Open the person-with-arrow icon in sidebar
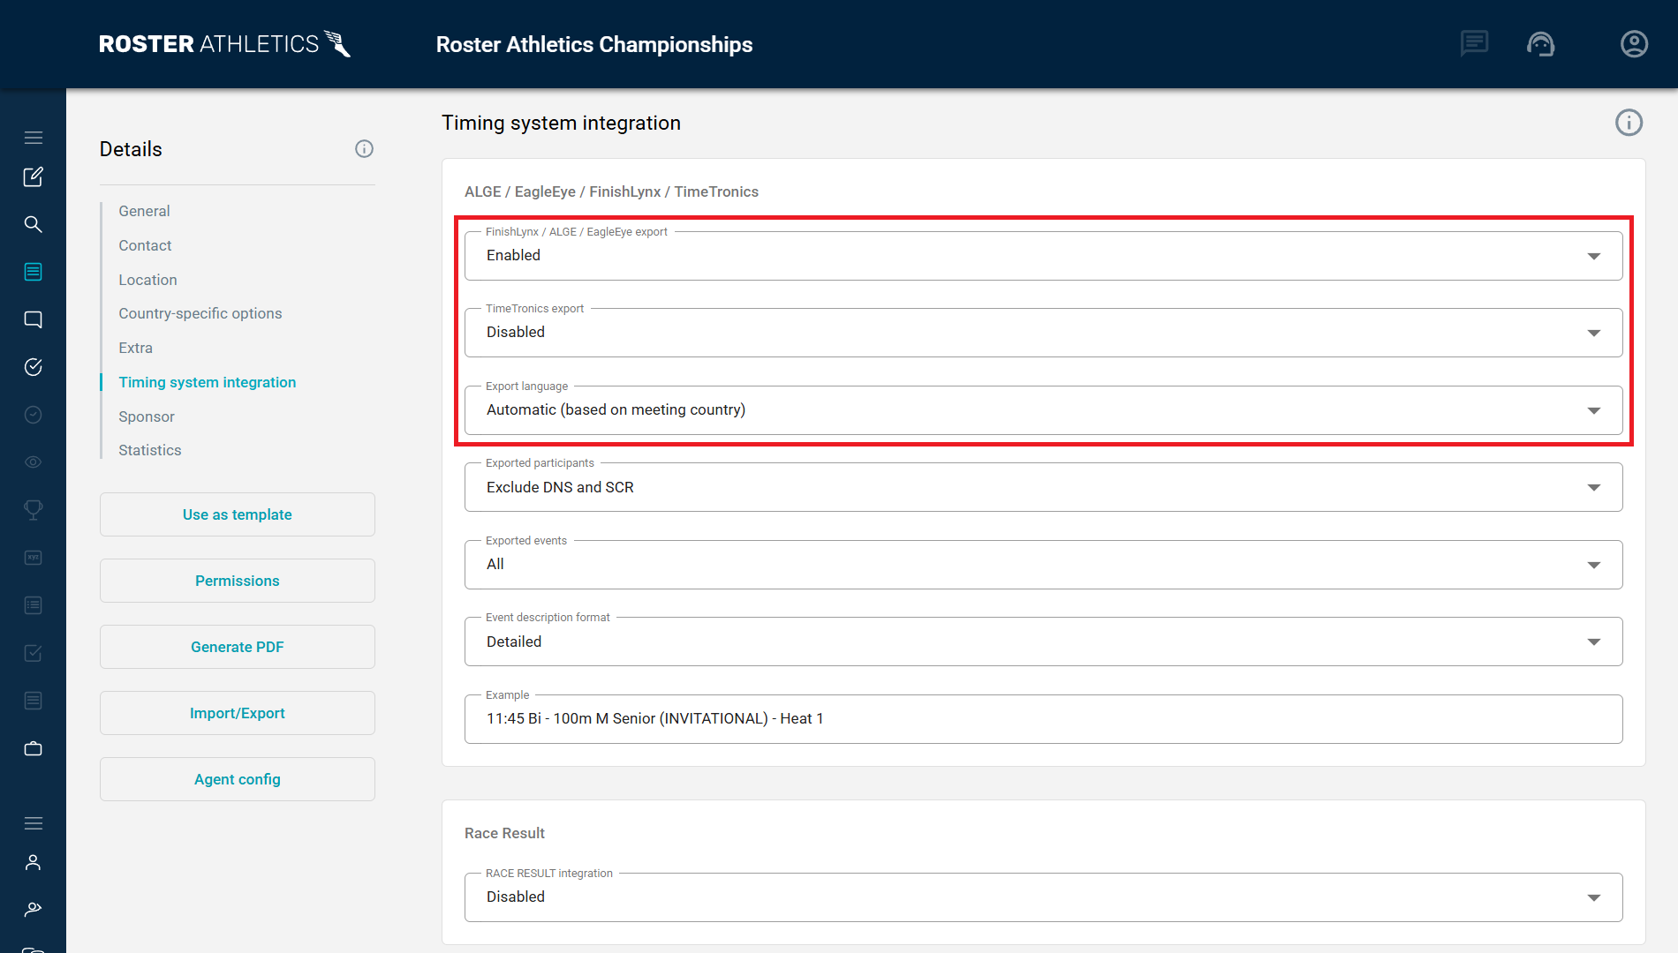This screenshot has width=1678, height=953. click(x=33, y=909)
